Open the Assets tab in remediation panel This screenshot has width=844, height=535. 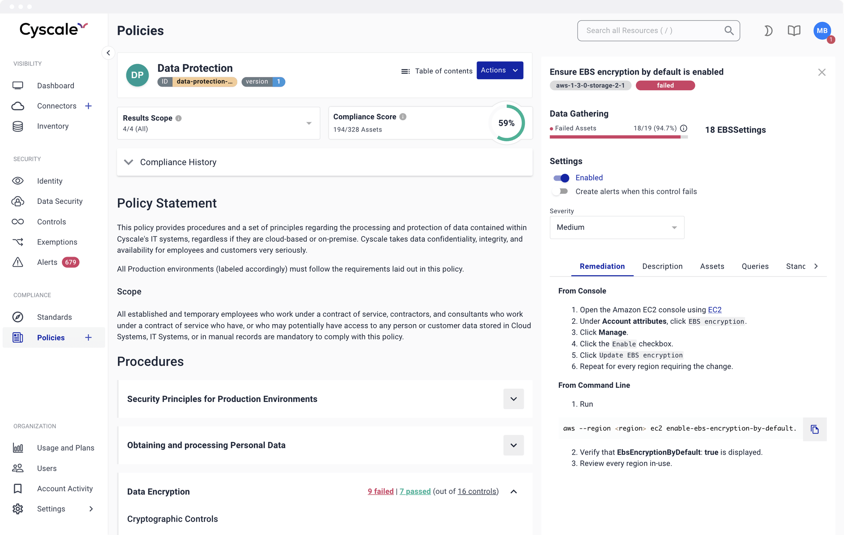coord(712,266)
